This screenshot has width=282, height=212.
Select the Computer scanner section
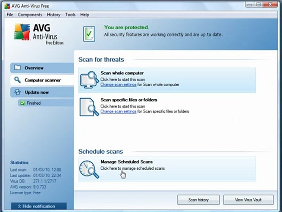(x=42, y=80)
